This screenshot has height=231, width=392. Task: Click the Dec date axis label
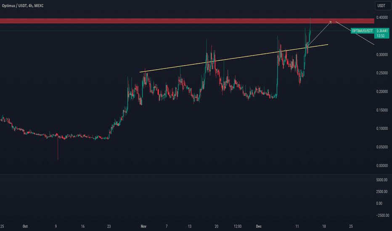pos(259,226)
